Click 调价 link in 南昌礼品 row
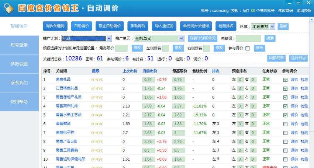 coord(294,80)
